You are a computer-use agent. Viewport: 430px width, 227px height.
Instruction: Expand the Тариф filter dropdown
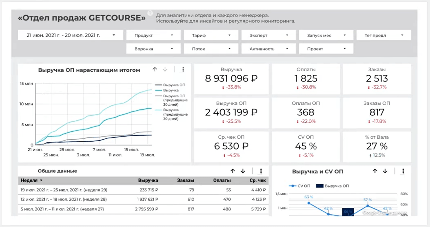pyautogui.click(x=211, y=35)
